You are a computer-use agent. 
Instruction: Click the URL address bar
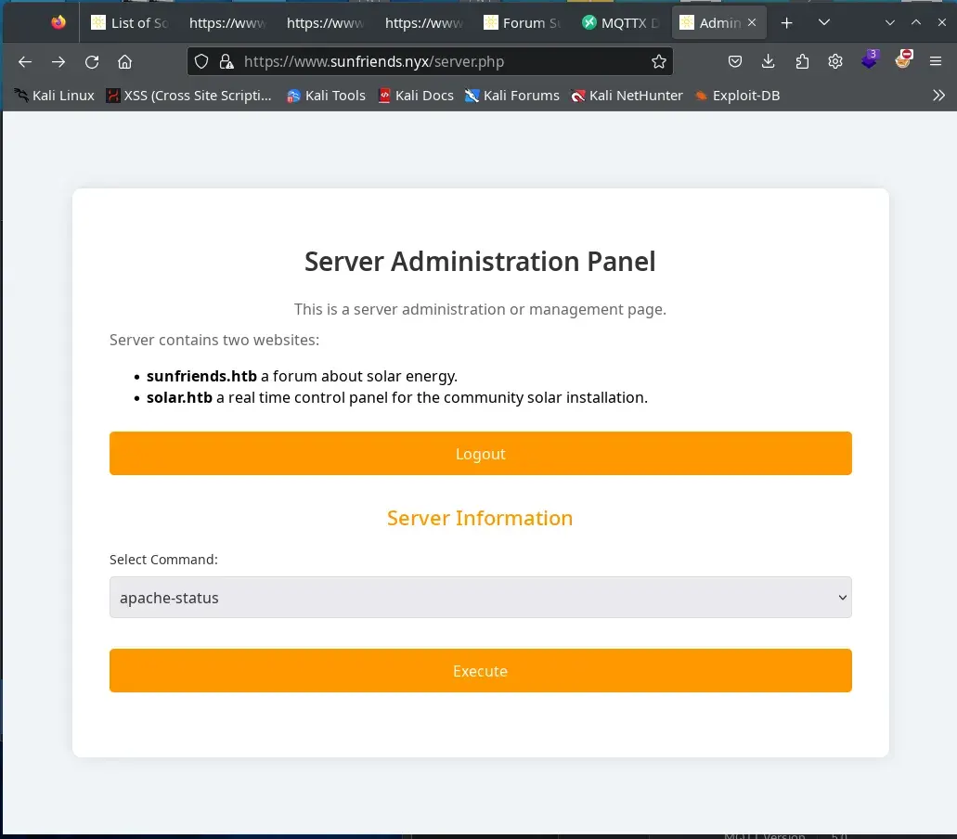(x=431, y=61)
